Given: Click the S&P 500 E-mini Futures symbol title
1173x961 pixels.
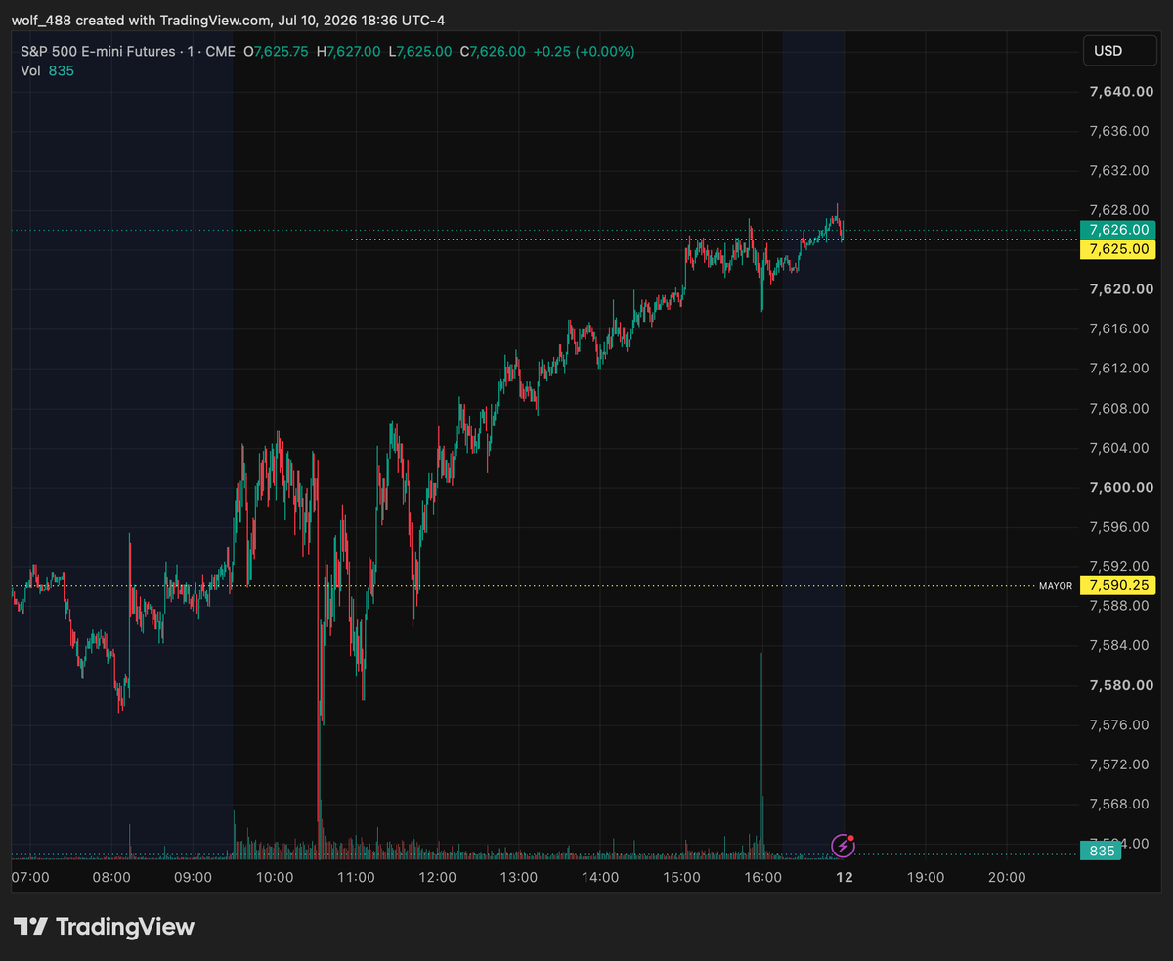Looking at the screenshot, I should coord(97,51).
